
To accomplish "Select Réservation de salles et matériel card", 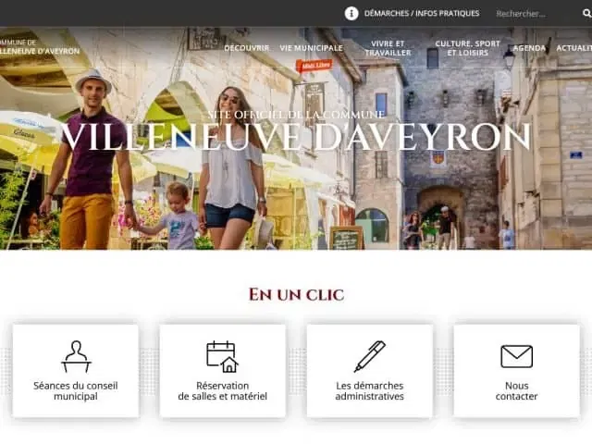I will 222,371.
